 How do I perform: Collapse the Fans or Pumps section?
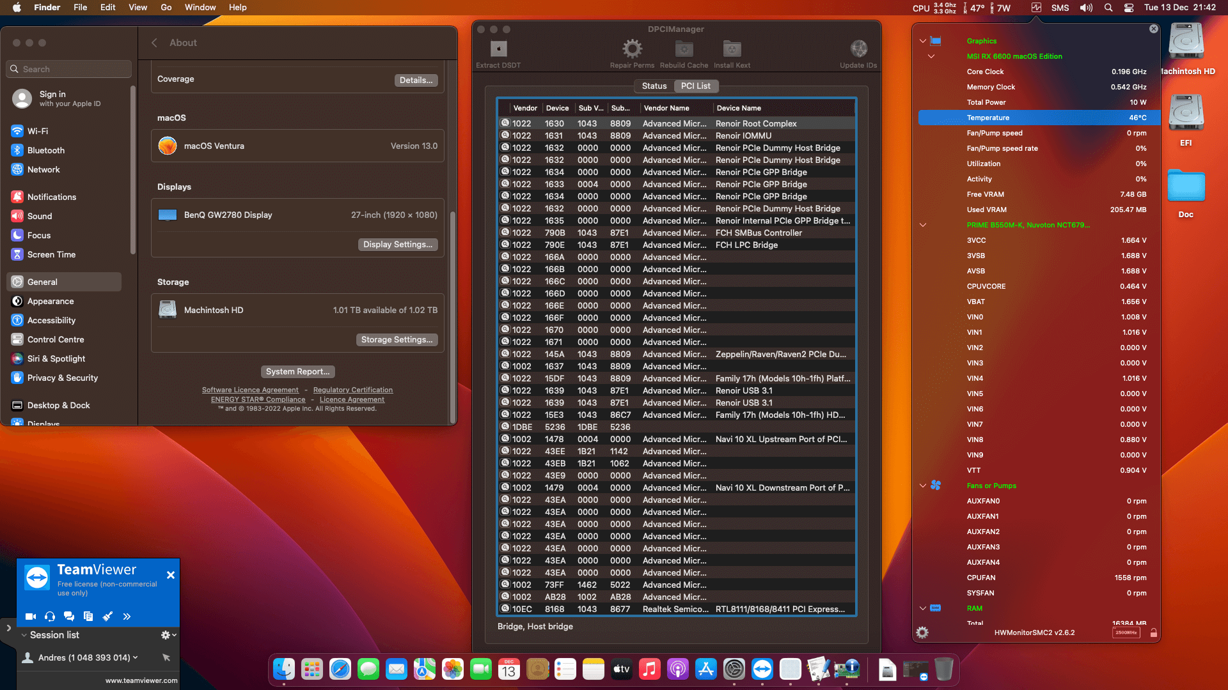click(x=922, y=485)
